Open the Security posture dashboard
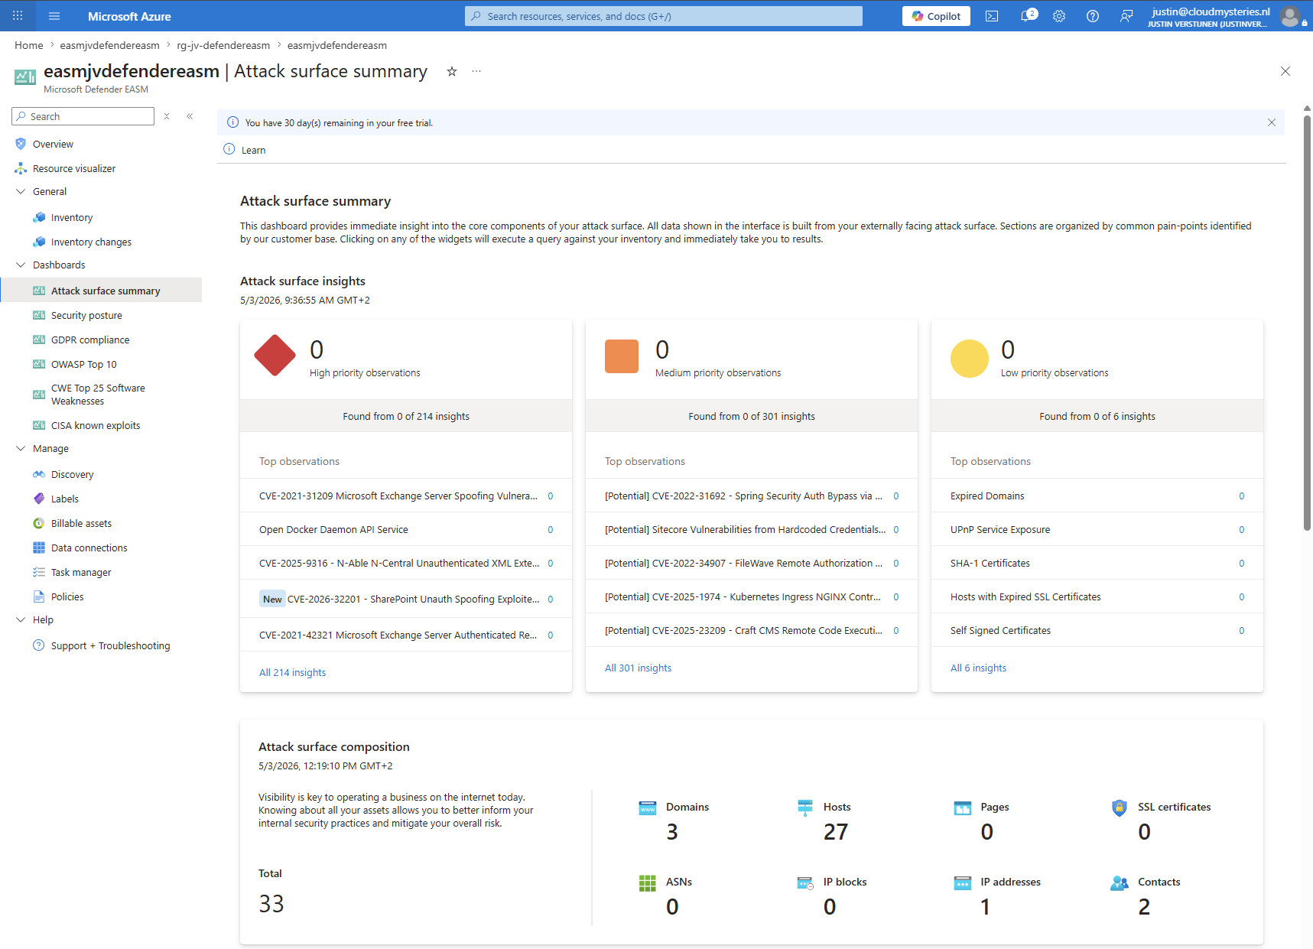1313x949 pixels. point(86,315)
